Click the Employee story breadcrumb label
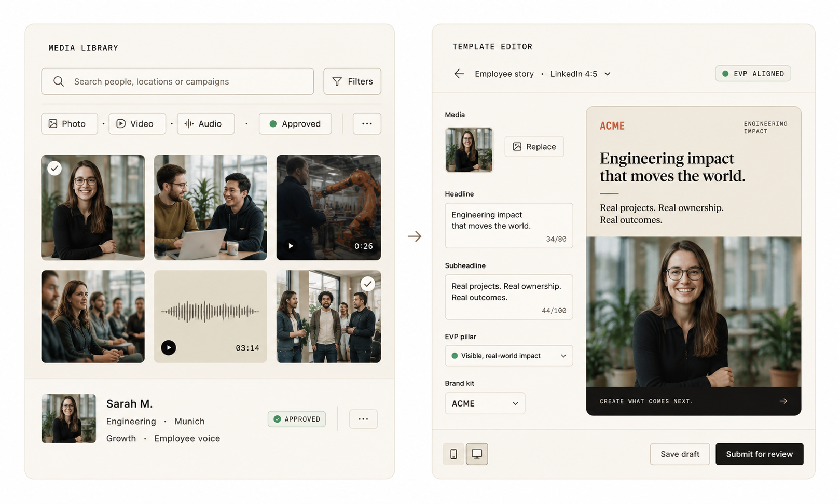 click(x=504, y=74)
